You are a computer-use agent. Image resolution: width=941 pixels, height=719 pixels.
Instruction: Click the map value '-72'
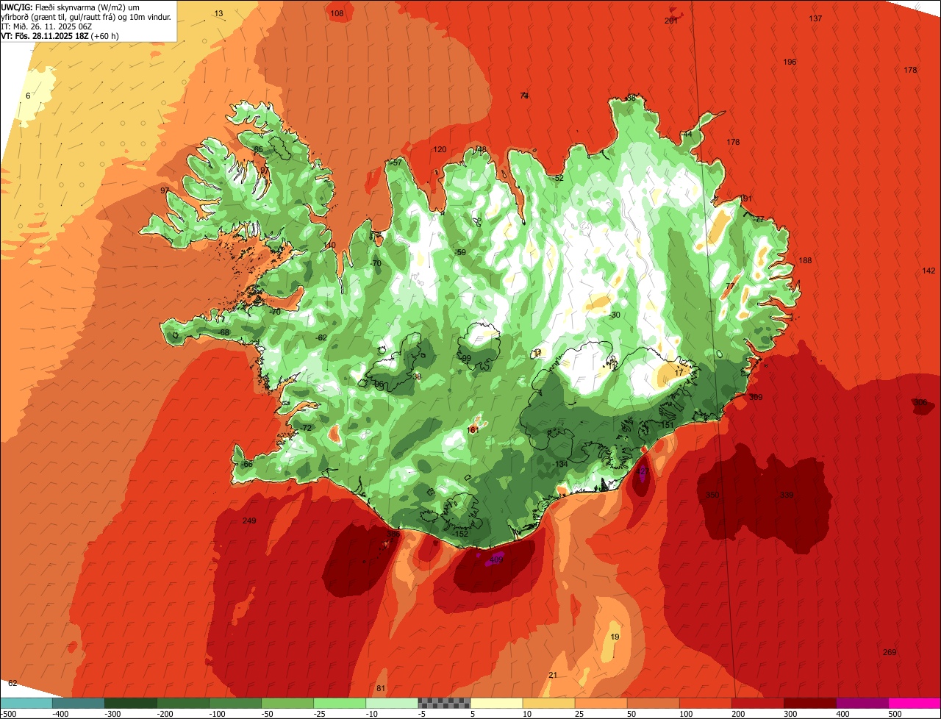[x=306, y=428]
